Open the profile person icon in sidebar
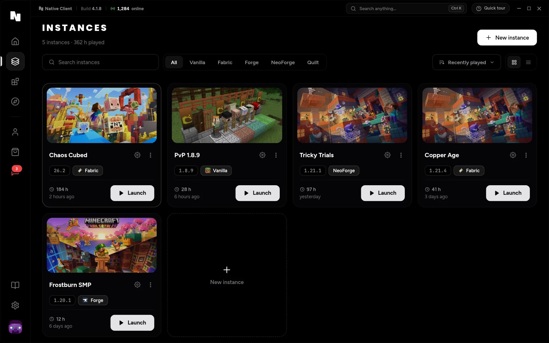 (15, 132)
